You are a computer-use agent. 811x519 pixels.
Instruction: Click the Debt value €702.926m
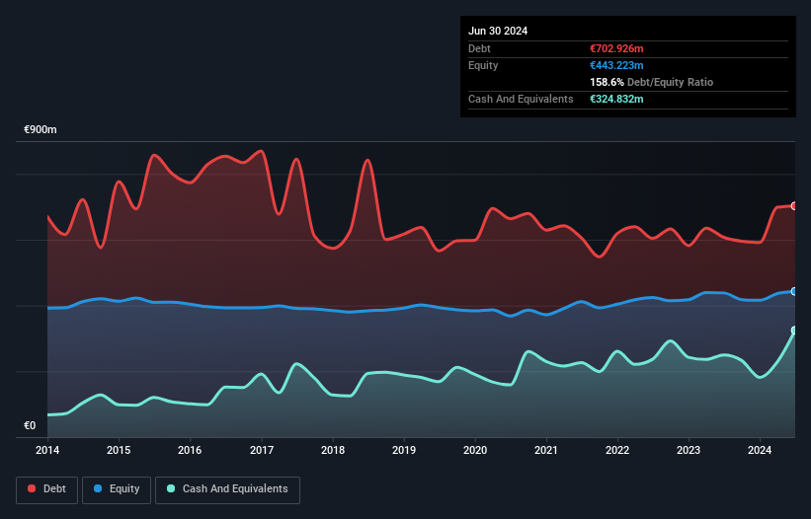pyautogui.click(x=616, y=48)
